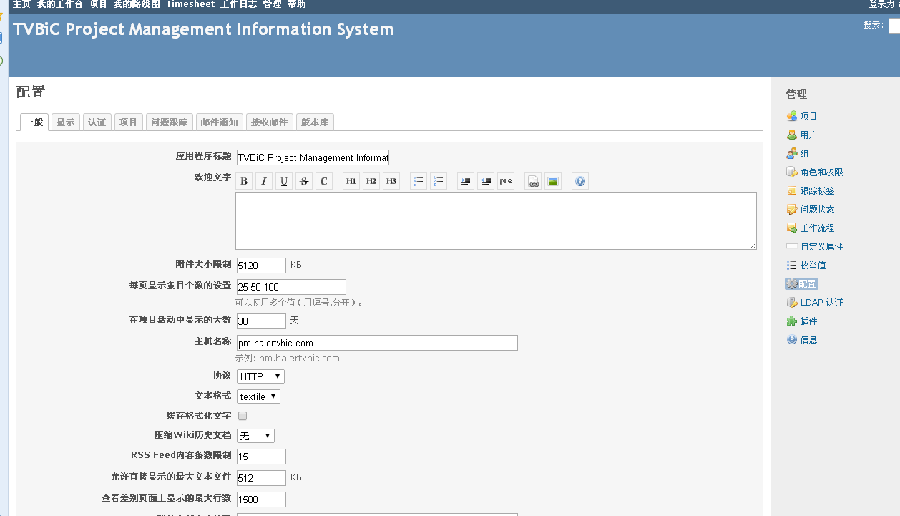Insert ordered numbered list
900x516 pixels.
tap(439, 181)
